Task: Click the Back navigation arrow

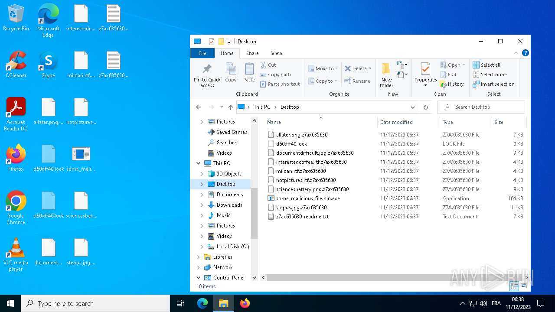Action: pyautogui.click(x=199, y=107)
